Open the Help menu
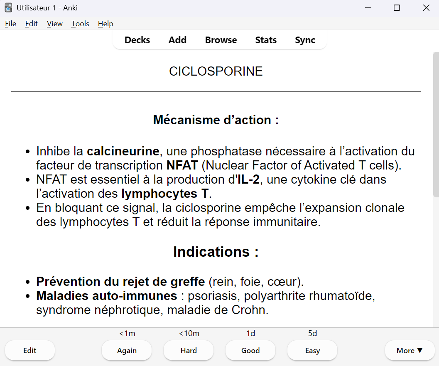Viewport: 439px width, 366px height. click(x=105, y=24)
